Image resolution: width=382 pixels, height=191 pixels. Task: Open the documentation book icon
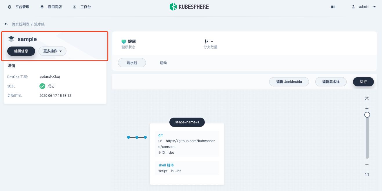click(x=333, y=7)
